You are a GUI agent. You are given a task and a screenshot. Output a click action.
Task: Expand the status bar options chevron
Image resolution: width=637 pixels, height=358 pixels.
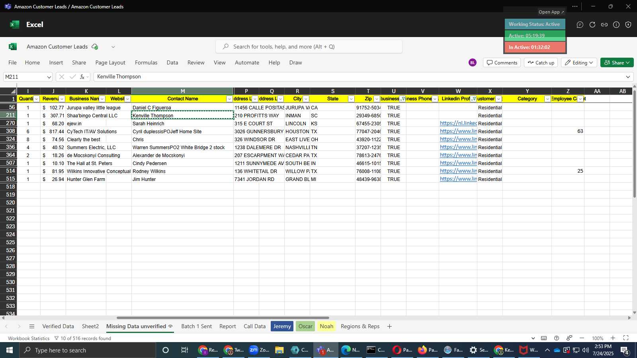(x=533, y=338)
